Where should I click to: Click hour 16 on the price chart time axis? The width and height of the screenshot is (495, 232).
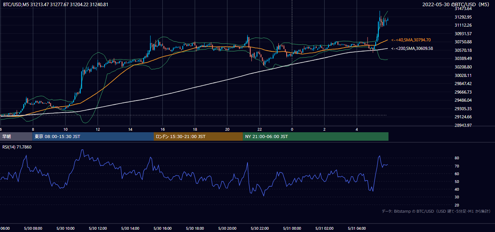tap(162, 130)
